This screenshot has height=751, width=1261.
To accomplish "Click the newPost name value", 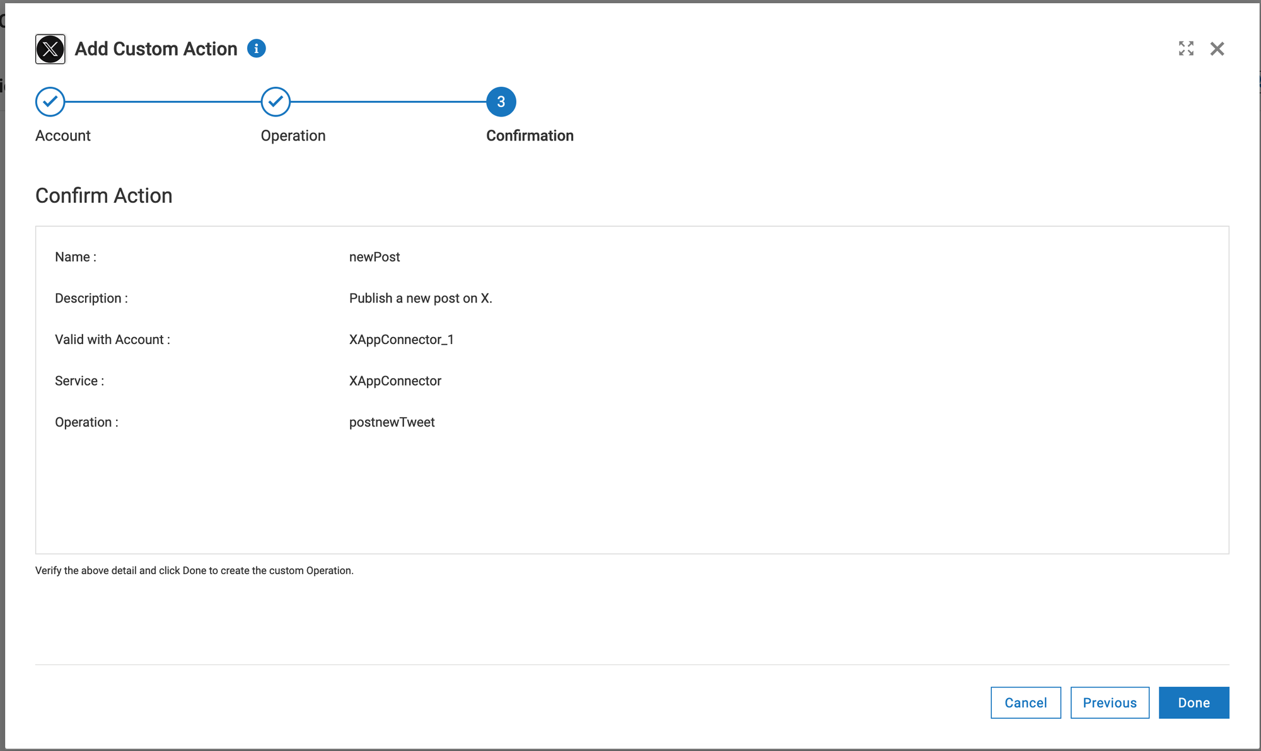I will 375,257.
